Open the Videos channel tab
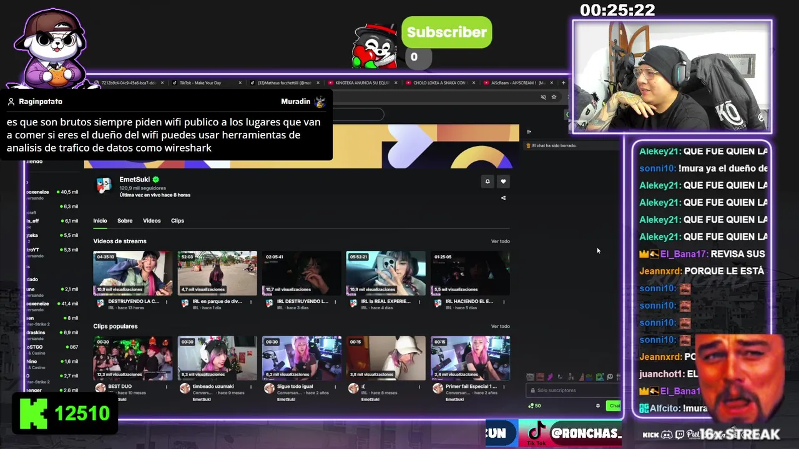The height and width of the screenshot is (449, 799). point(152,221)
